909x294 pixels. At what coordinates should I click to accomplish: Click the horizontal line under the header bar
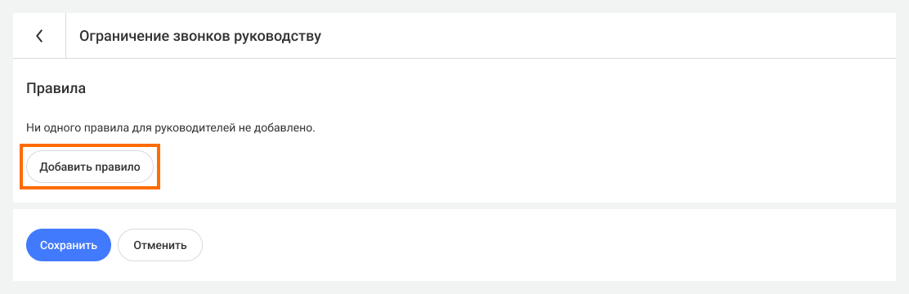pos(454,59)
